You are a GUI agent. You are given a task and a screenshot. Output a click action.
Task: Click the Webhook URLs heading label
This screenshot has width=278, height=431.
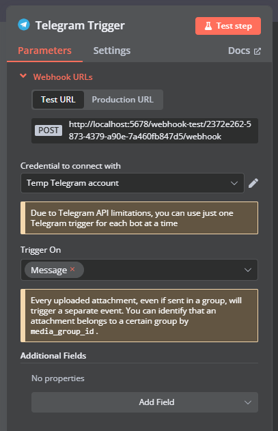(63, 77)
